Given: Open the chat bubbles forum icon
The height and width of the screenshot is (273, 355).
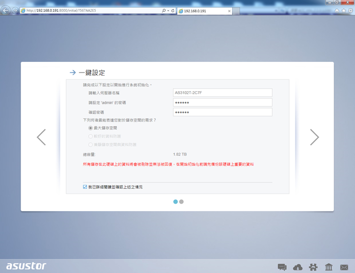Looking at the screenshot, I should click(282, 267).
